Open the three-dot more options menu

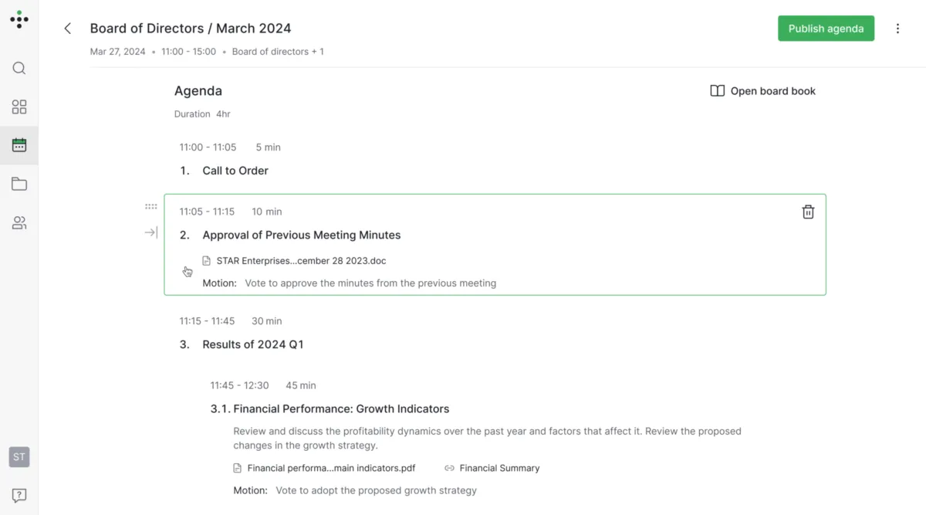pyautogui.click(x=897, y=29)
